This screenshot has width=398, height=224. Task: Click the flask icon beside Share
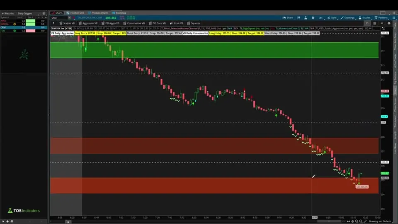(306, 18)
